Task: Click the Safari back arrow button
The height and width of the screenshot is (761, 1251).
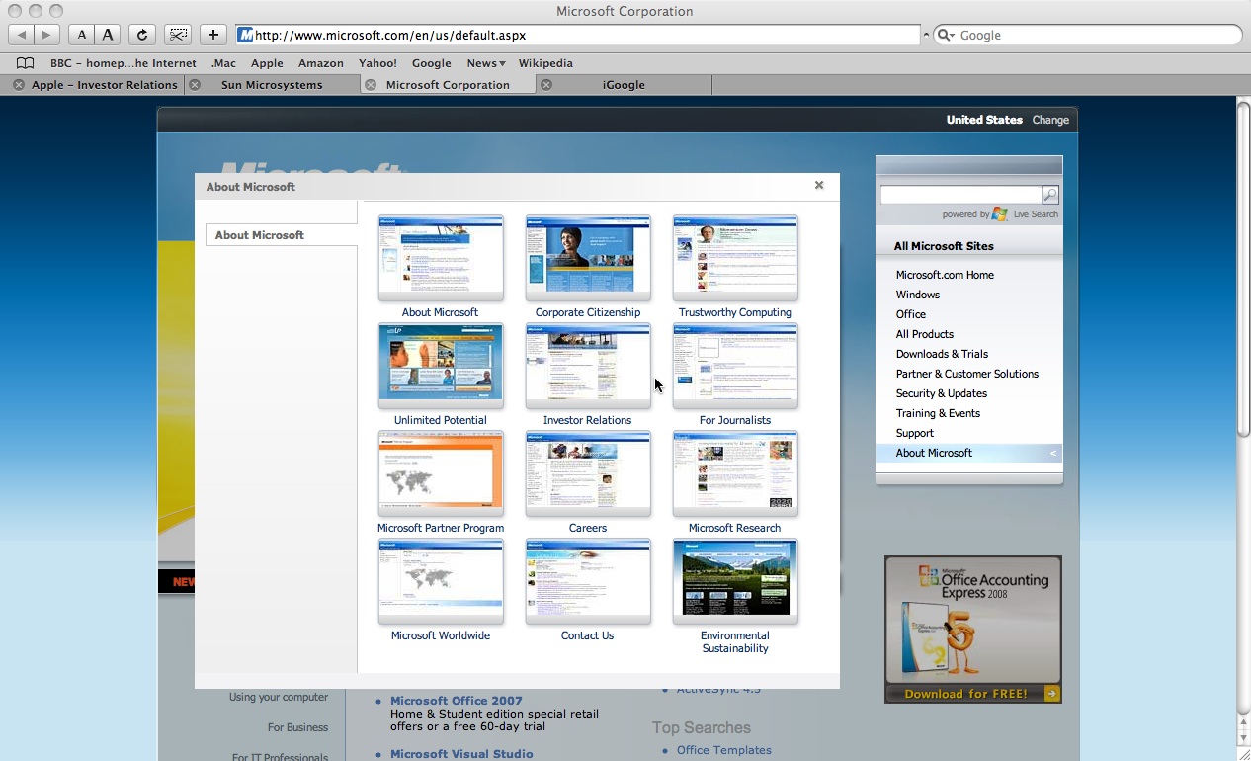Action: pos(22,35)
